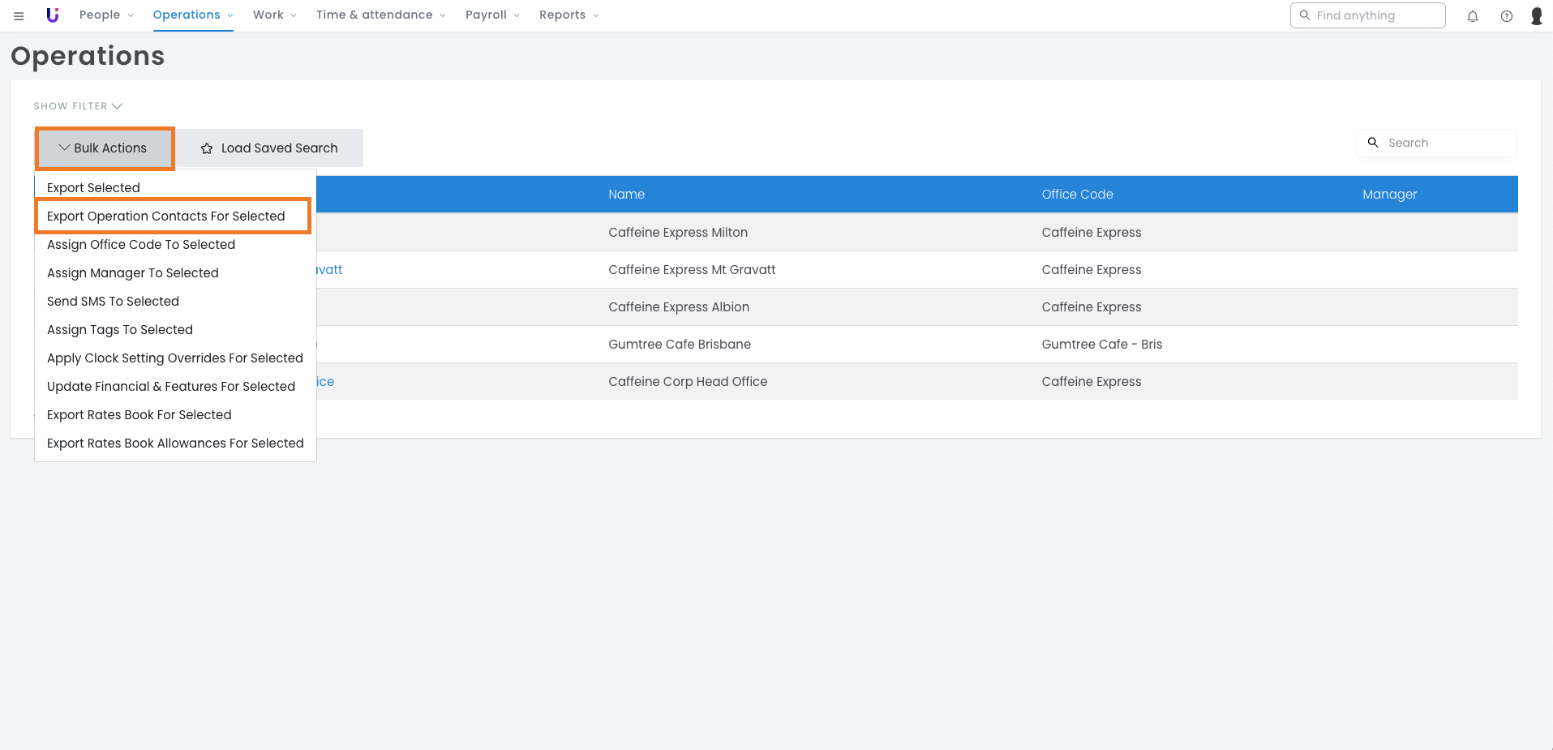Click the hamburger menu icon
Viewport: 1553px width, 750px height.
(19, 15)
